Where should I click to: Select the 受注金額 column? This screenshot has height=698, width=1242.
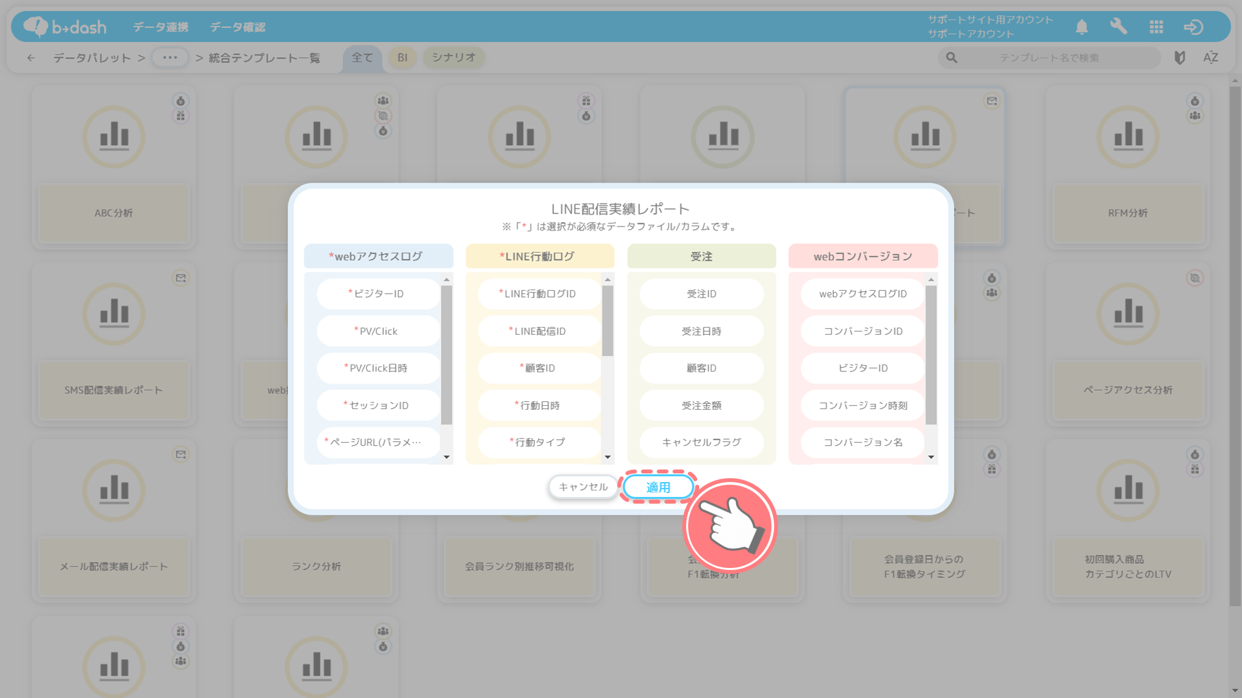[701, 405]
